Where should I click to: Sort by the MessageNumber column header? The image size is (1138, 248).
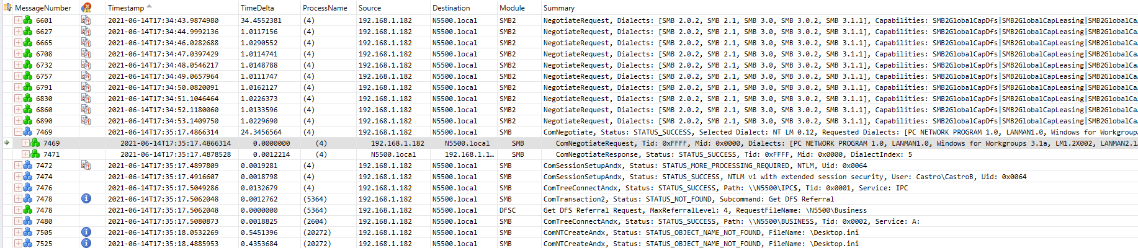tap(43, 8)
